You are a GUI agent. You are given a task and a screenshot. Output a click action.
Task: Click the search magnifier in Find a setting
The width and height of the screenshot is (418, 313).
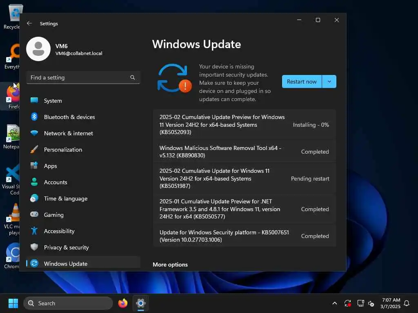(133, 77)
